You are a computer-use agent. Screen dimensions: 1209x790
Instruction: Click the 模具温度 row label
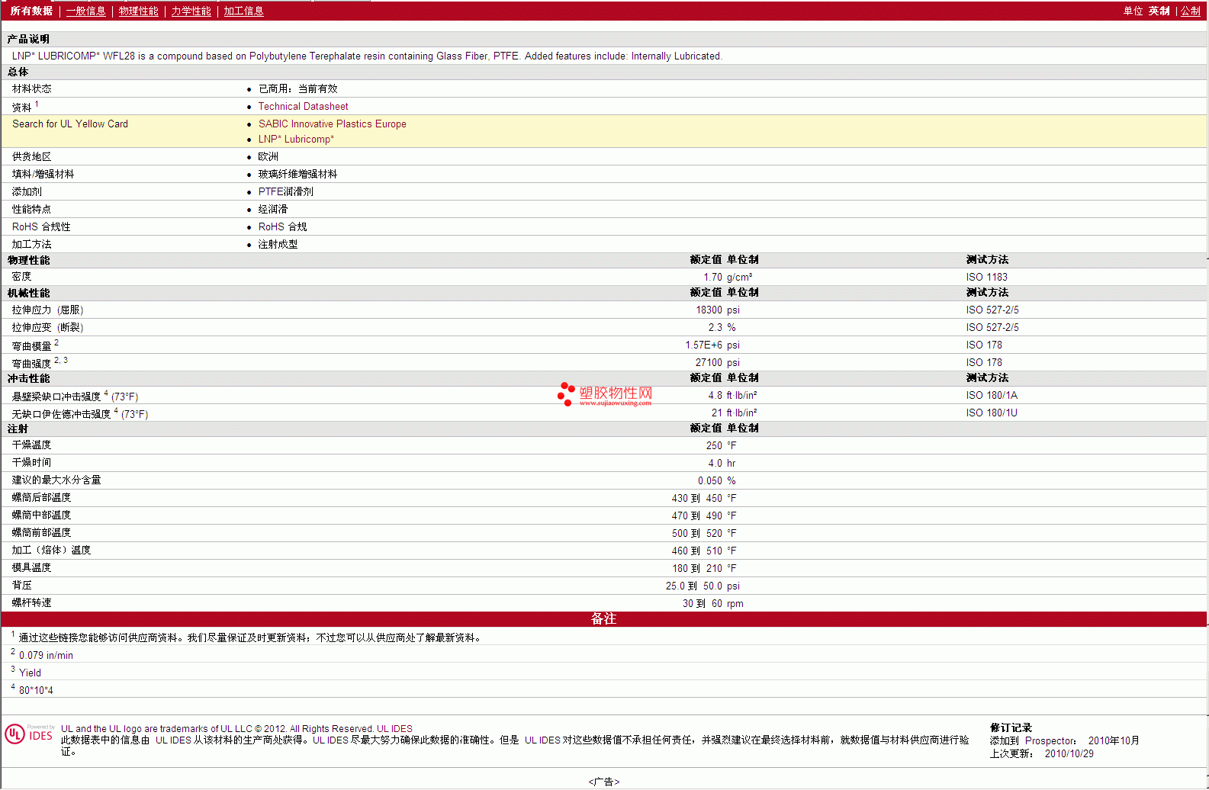31,568
